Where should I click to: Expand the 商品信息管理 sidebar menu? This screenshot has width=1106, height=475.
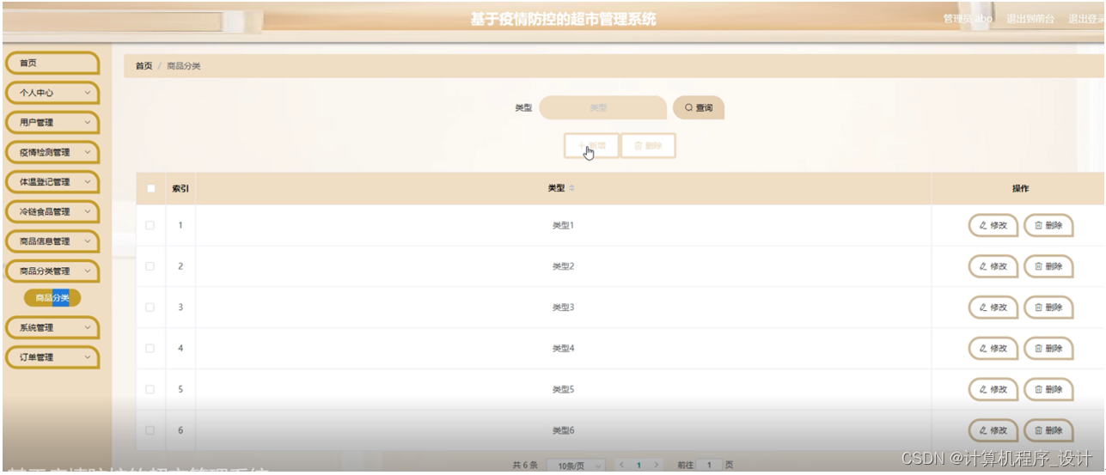tap(52, 241)
